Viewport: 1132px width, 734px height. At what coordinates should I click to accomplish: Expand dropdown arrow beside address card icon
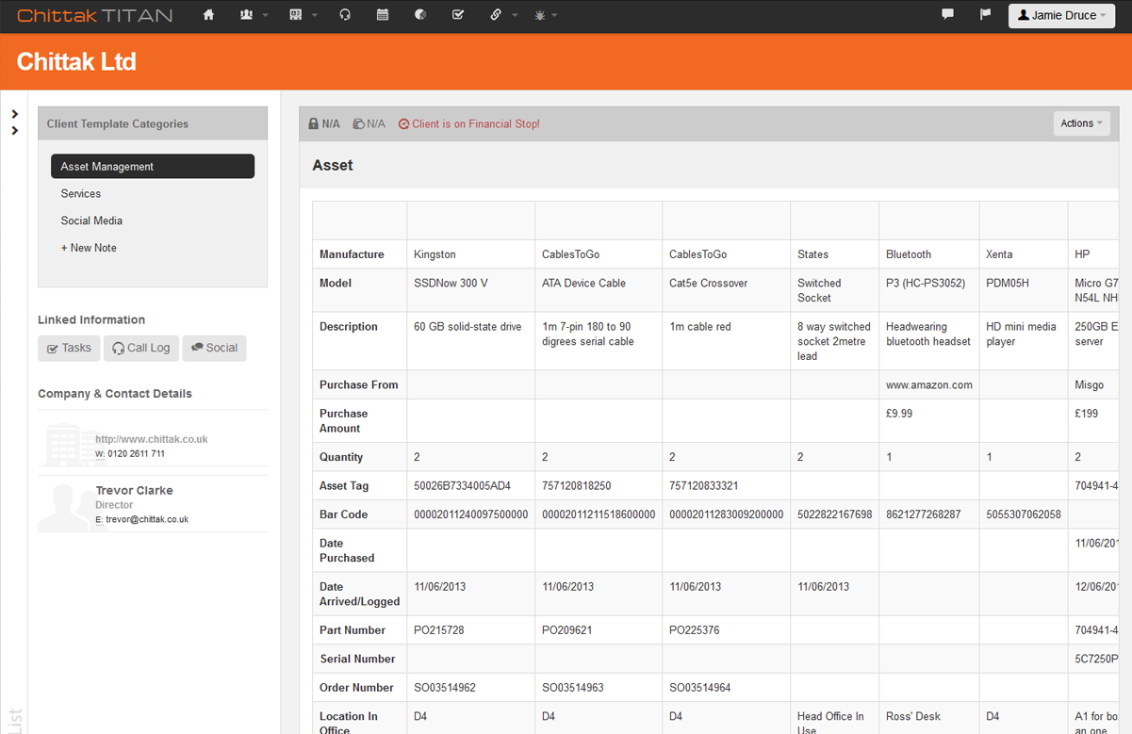(x=315, y=16)
